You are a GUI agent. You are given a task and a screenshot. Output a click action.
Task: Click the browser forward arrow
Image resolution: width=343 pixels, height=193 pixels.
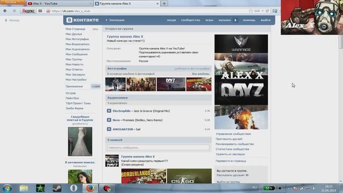coord(14,11)
